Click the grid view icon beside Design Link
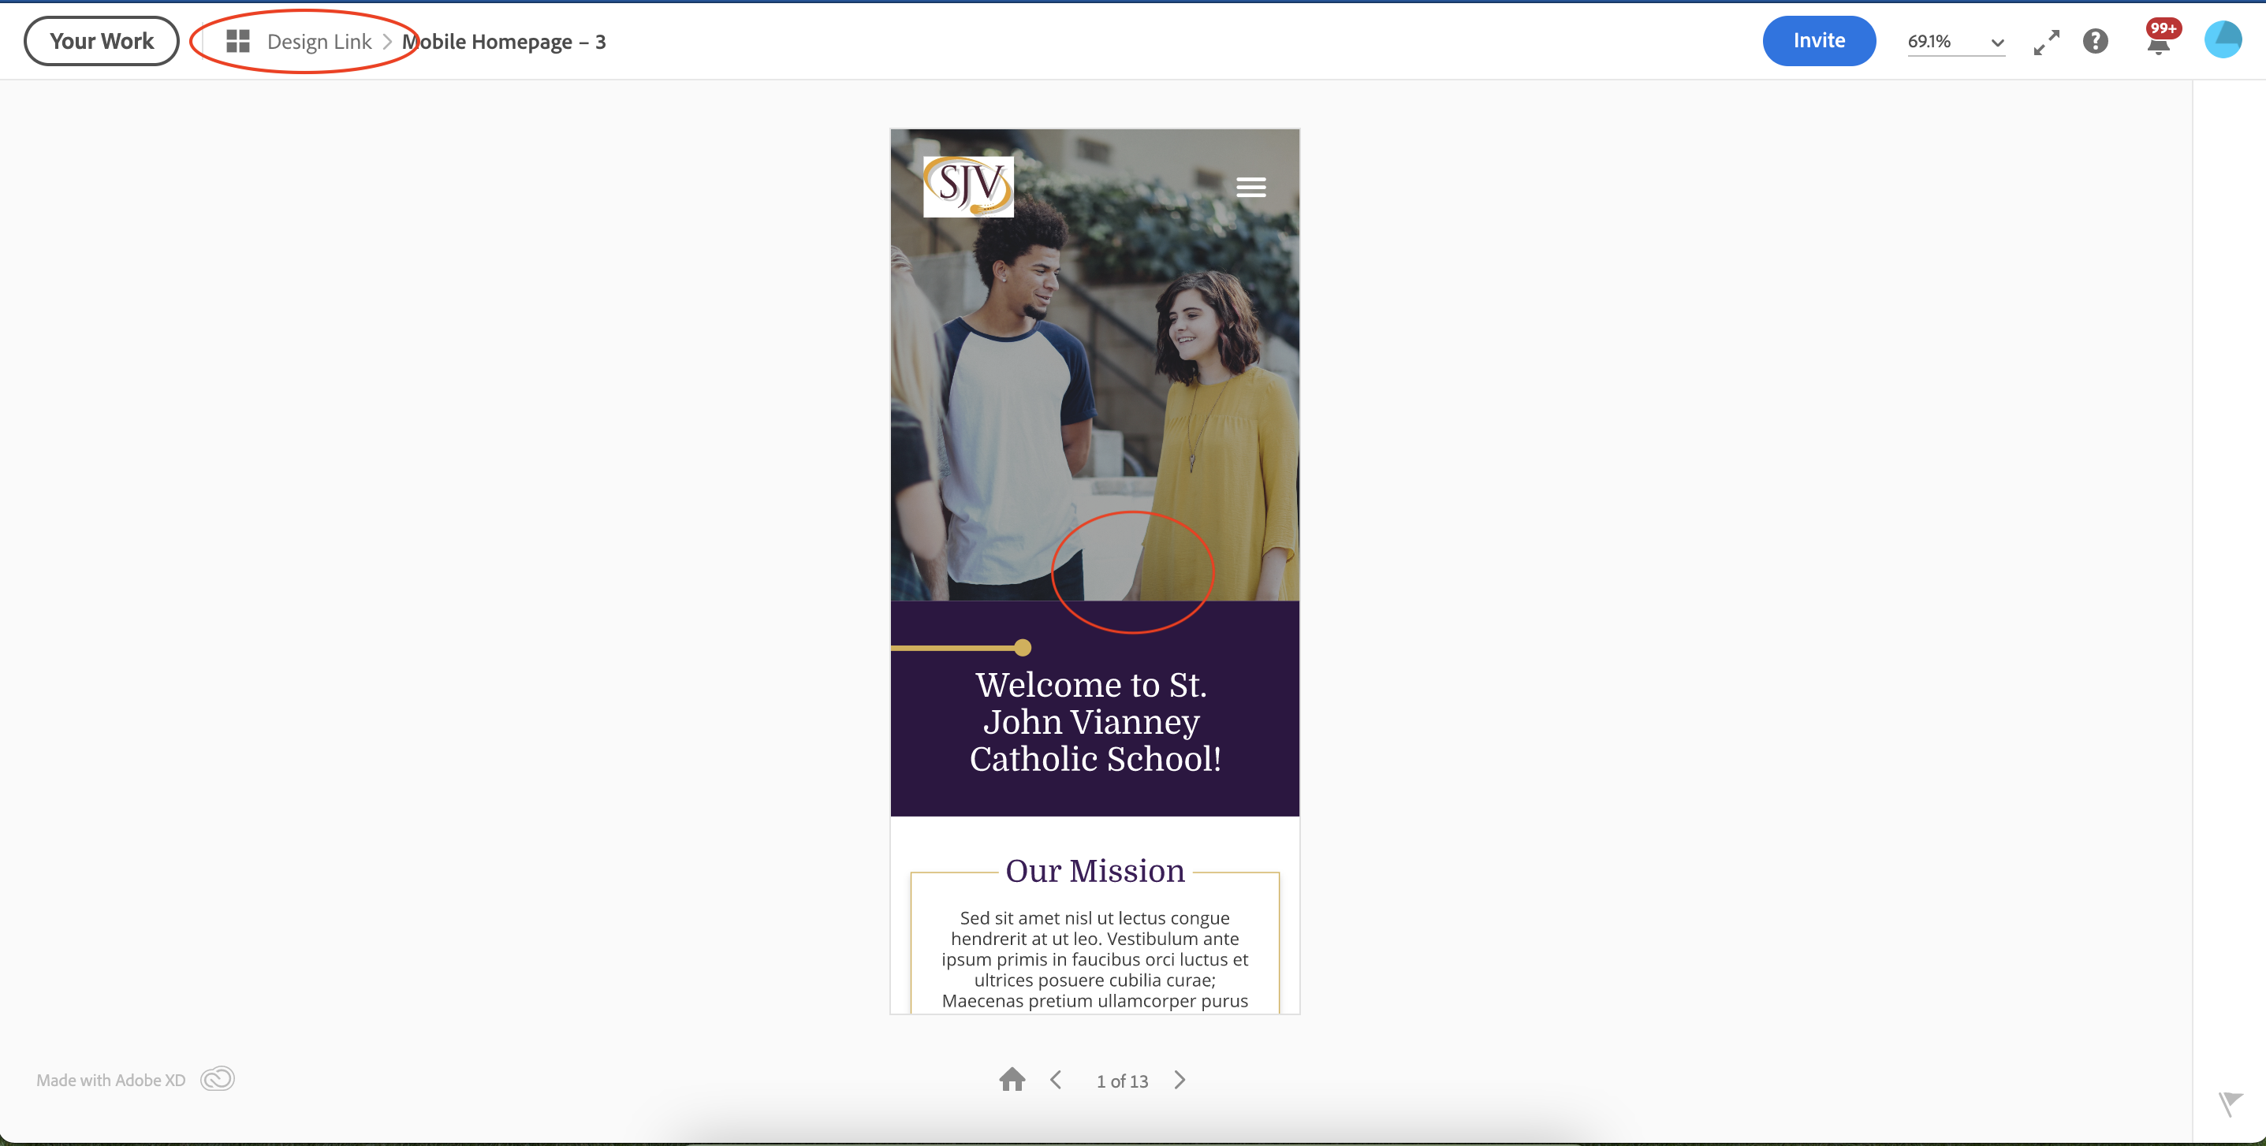Viewport: 2266px width, 1146px height. click(x=237, y=41)
